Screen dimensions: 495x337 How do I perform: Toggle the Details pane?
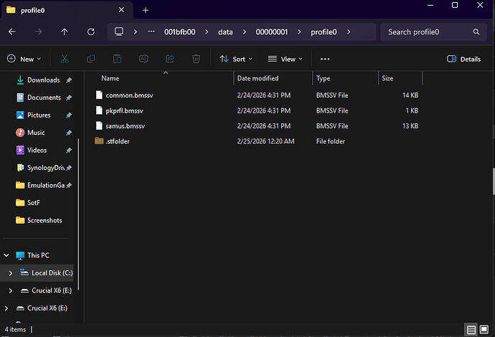point(463,59)
